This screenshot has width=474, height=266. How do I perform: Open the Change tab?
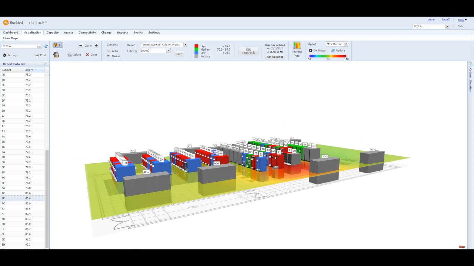[x=106, y=33]
